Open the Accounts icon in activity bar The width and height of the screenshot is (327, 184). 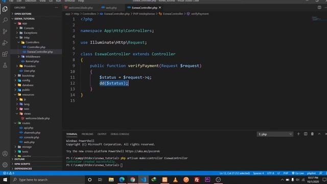(x=5, y=154)
